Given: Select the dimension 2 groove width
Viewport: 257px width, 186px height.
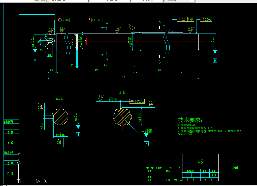Looking at the screenshot, I should click(72, 65).
